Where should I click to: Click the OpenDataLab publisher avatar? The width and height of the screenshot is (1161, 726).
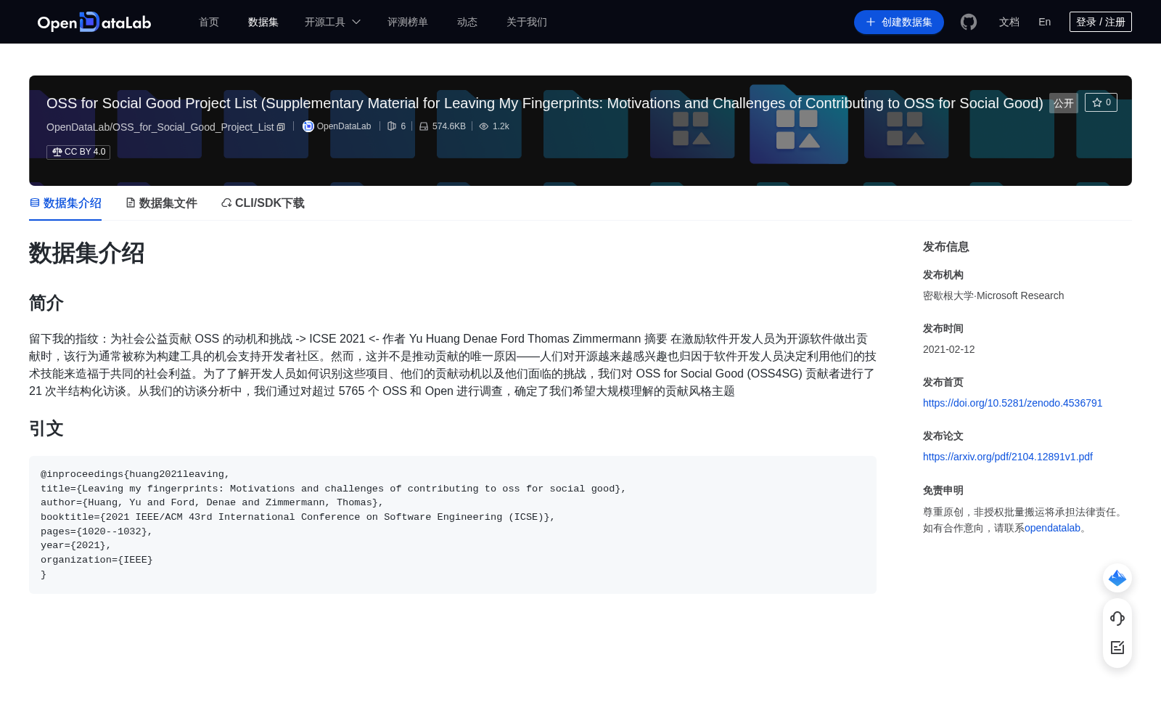pos(308,126)
